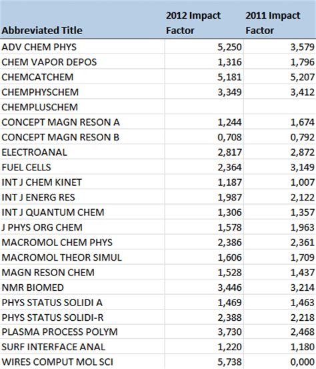The height and width of the screenshot is (369, 316).
Task: Select the 3,730 impact factor value
Action: [229, 332]
